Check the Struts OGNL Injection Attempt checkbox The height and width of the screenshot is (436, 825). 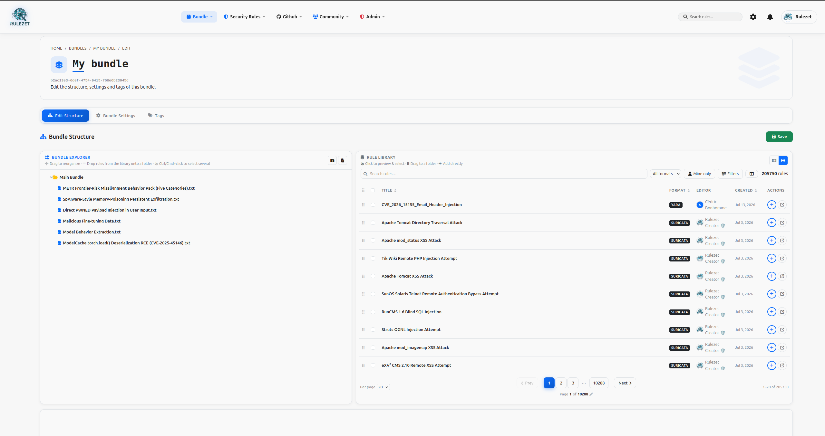coord(373,330)
